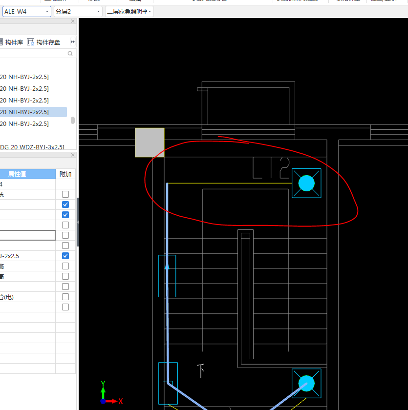
Task: Open the 构件库 component library
Action: tap(11, 42)
